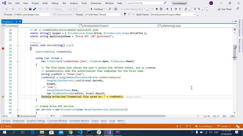Open the Solution Explorer side tab
The height and width of the screenshot is (136, 243).
[x=240, y=28]
